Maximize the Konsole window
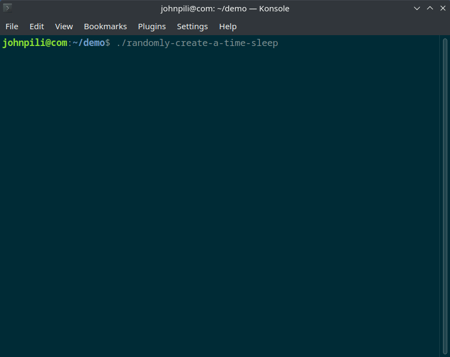Image resolution: width=450 pixels, height=357 pixels. coord(429,8)
